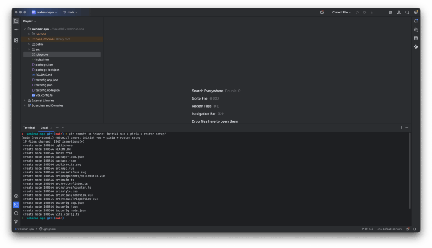The width and height of the screenshot is (432, 248).
Task: Expand the src folder
Action: pos(29,49)
